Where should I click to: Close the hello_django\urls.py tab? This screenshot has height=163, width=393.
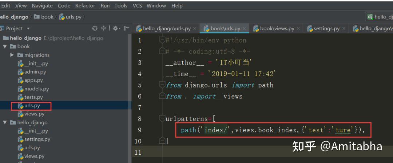point(195,29)
